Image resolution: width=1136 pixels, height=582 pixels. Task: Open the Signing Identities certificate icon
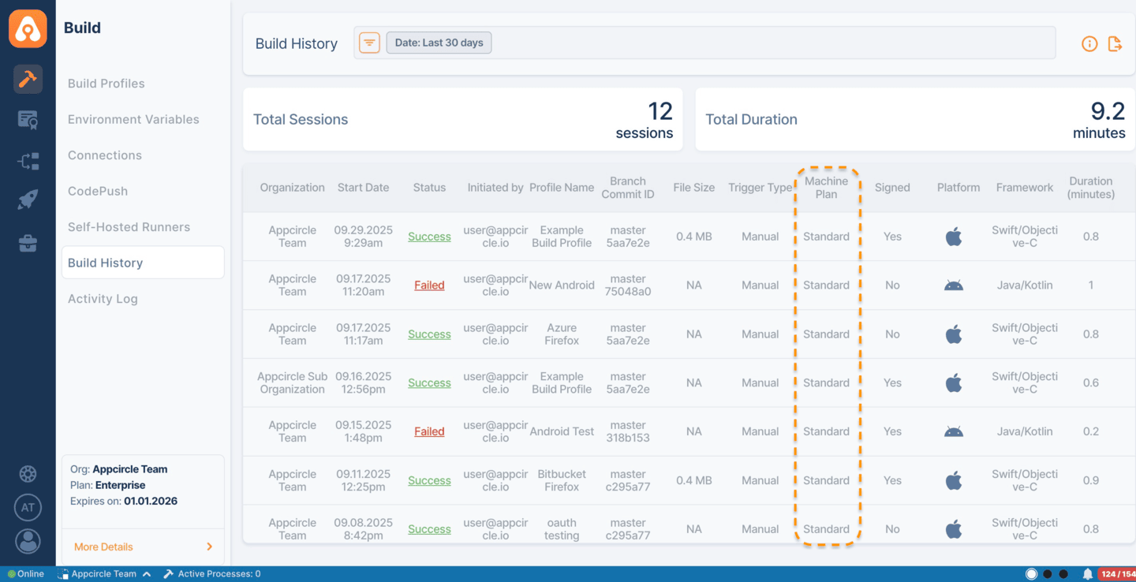[x=28, y=120]
